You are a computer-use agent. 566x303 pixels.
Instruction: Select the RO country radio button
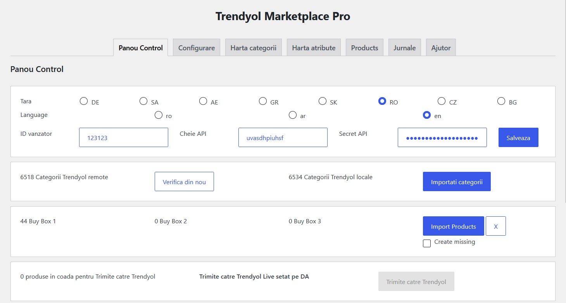point(382,101)
